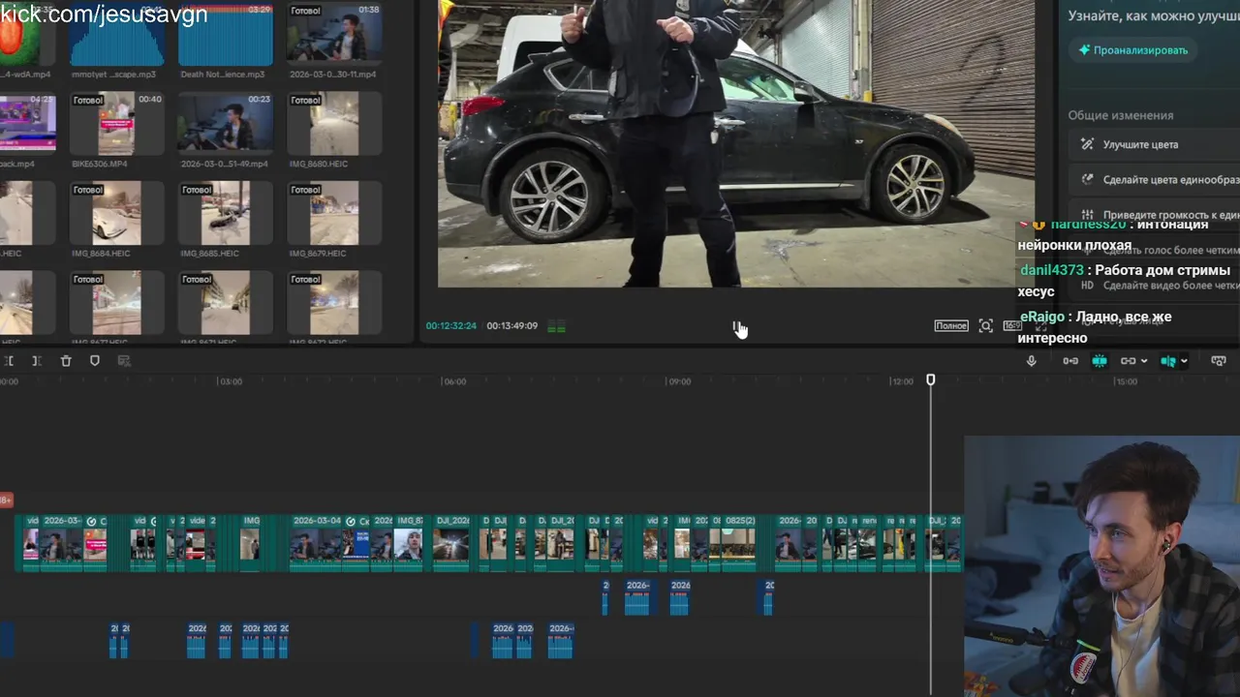Click the green audio level meter icon
Screen dimensions: 1240x697
(x=556, y=327)
